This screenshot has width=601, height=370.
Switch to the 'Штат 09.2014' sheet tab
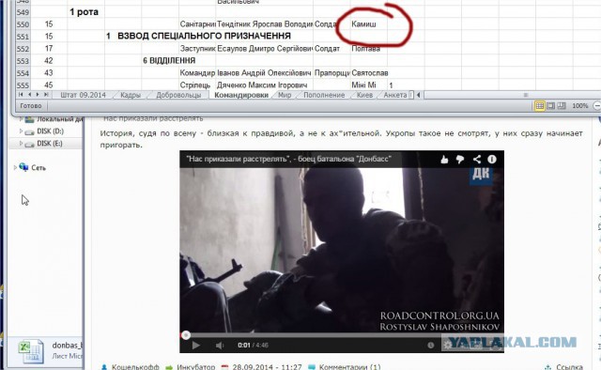tap(83, 95)
